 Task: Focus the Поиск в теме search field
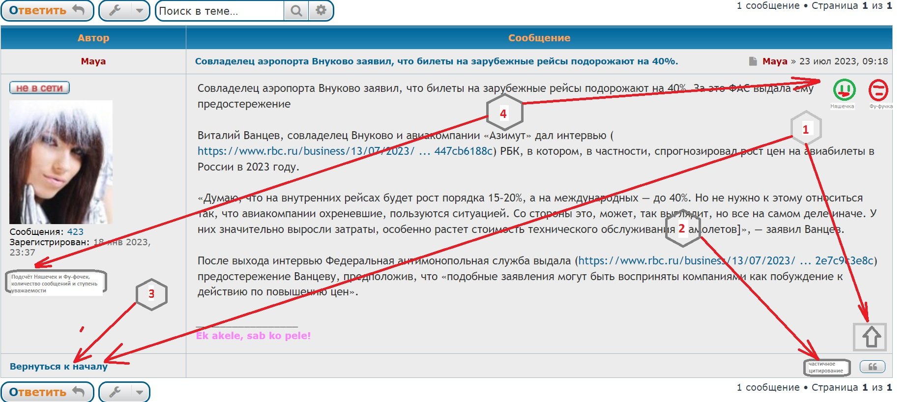click(x=220, y=11)
